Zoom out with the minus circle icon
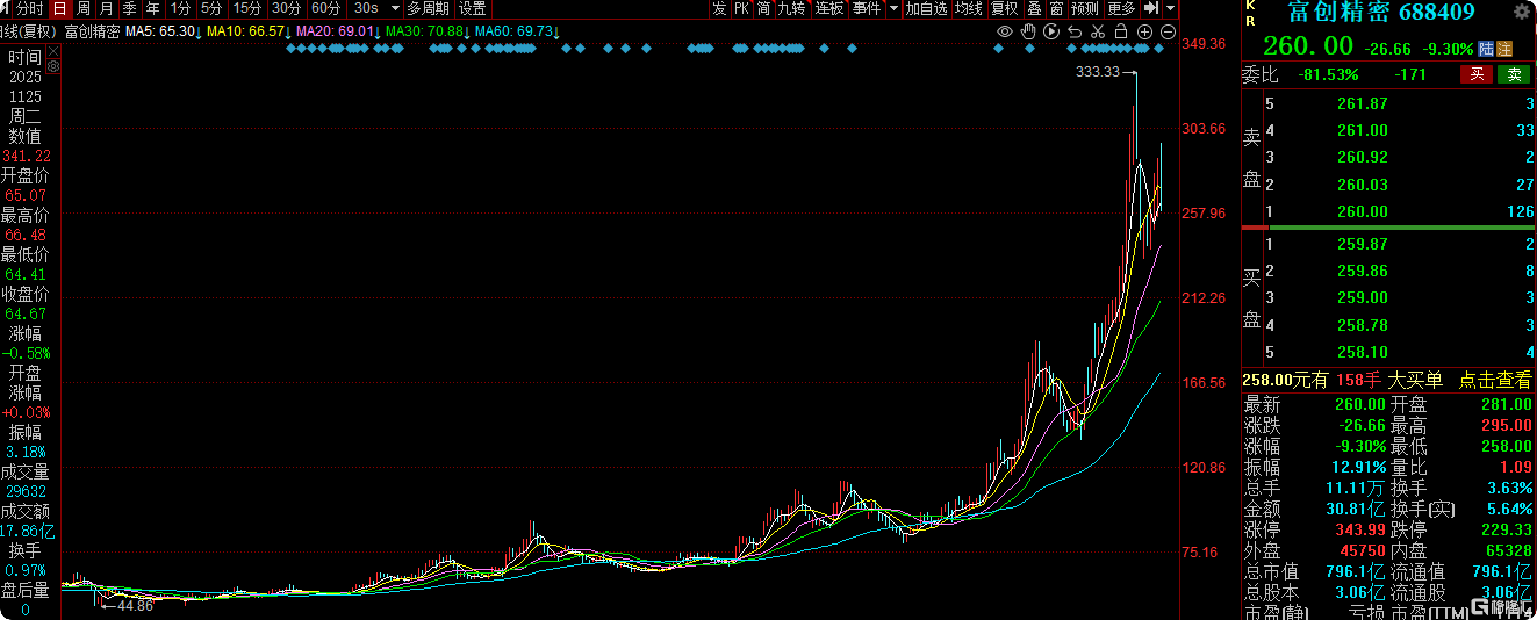This screenshot has height=620, width=1537. pyautogui.click(x=1168, y=31)
